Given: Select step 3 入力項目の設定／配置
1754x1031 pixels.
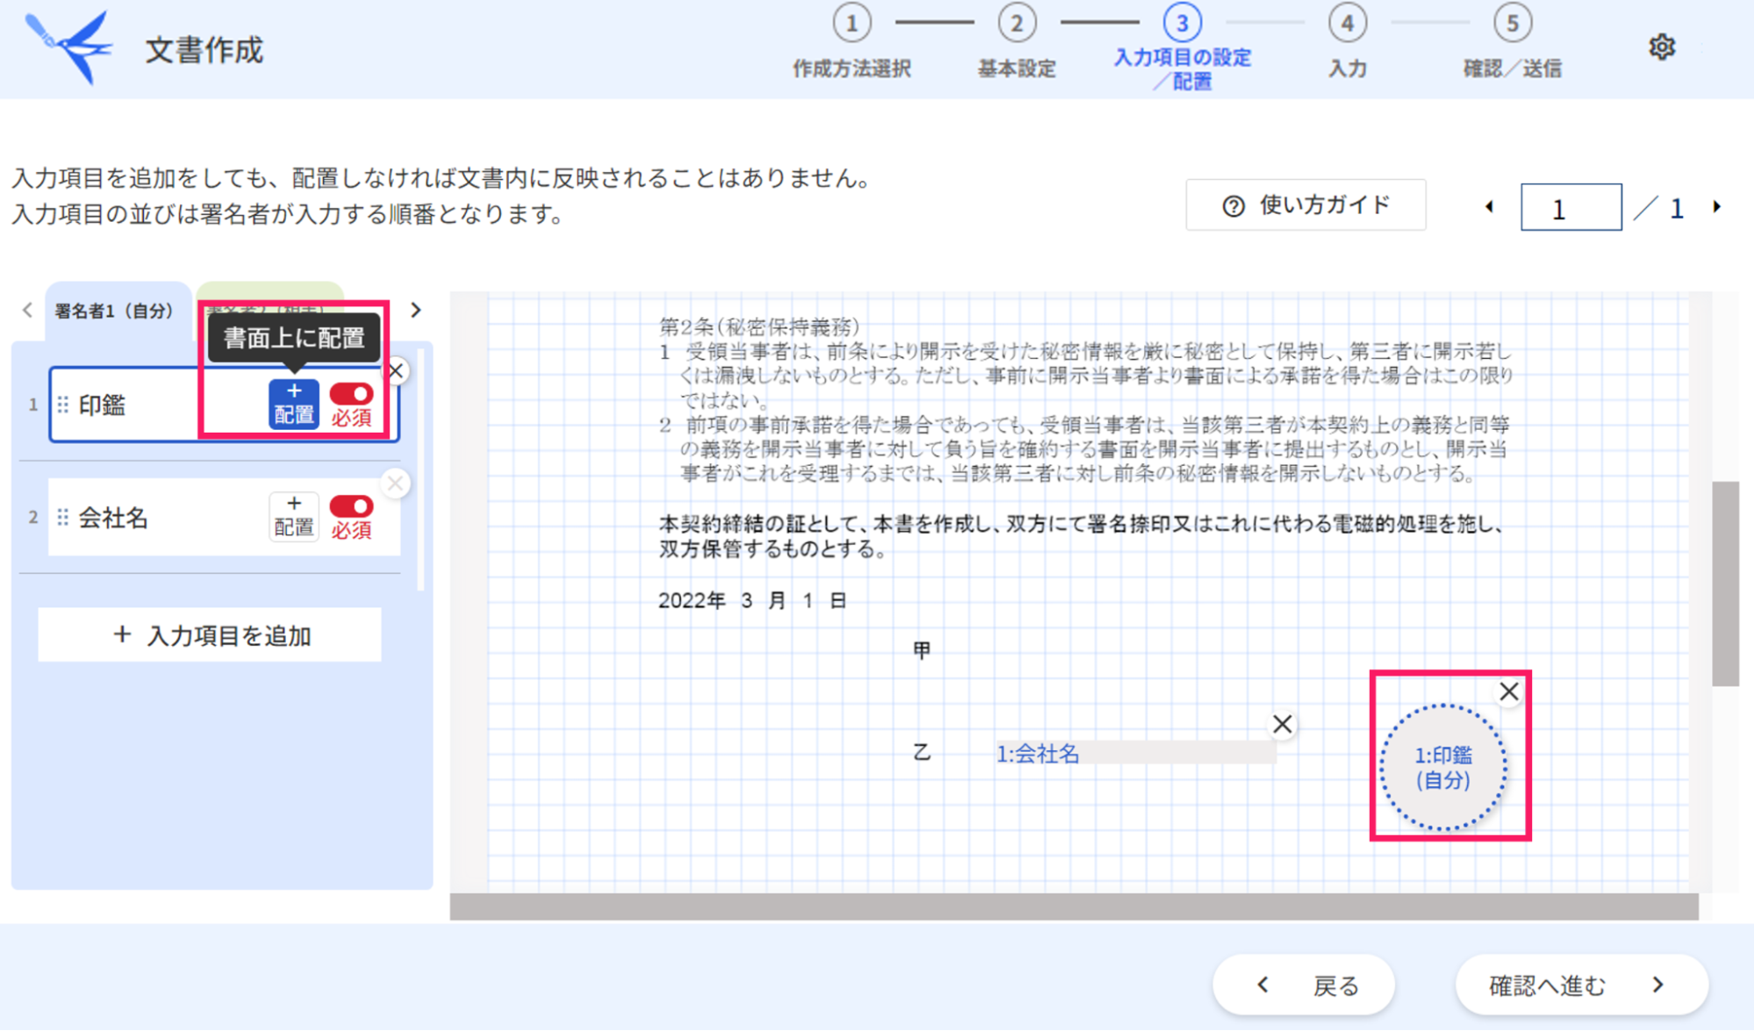Looking at the screenshot, I should [x=1182, y=47].
